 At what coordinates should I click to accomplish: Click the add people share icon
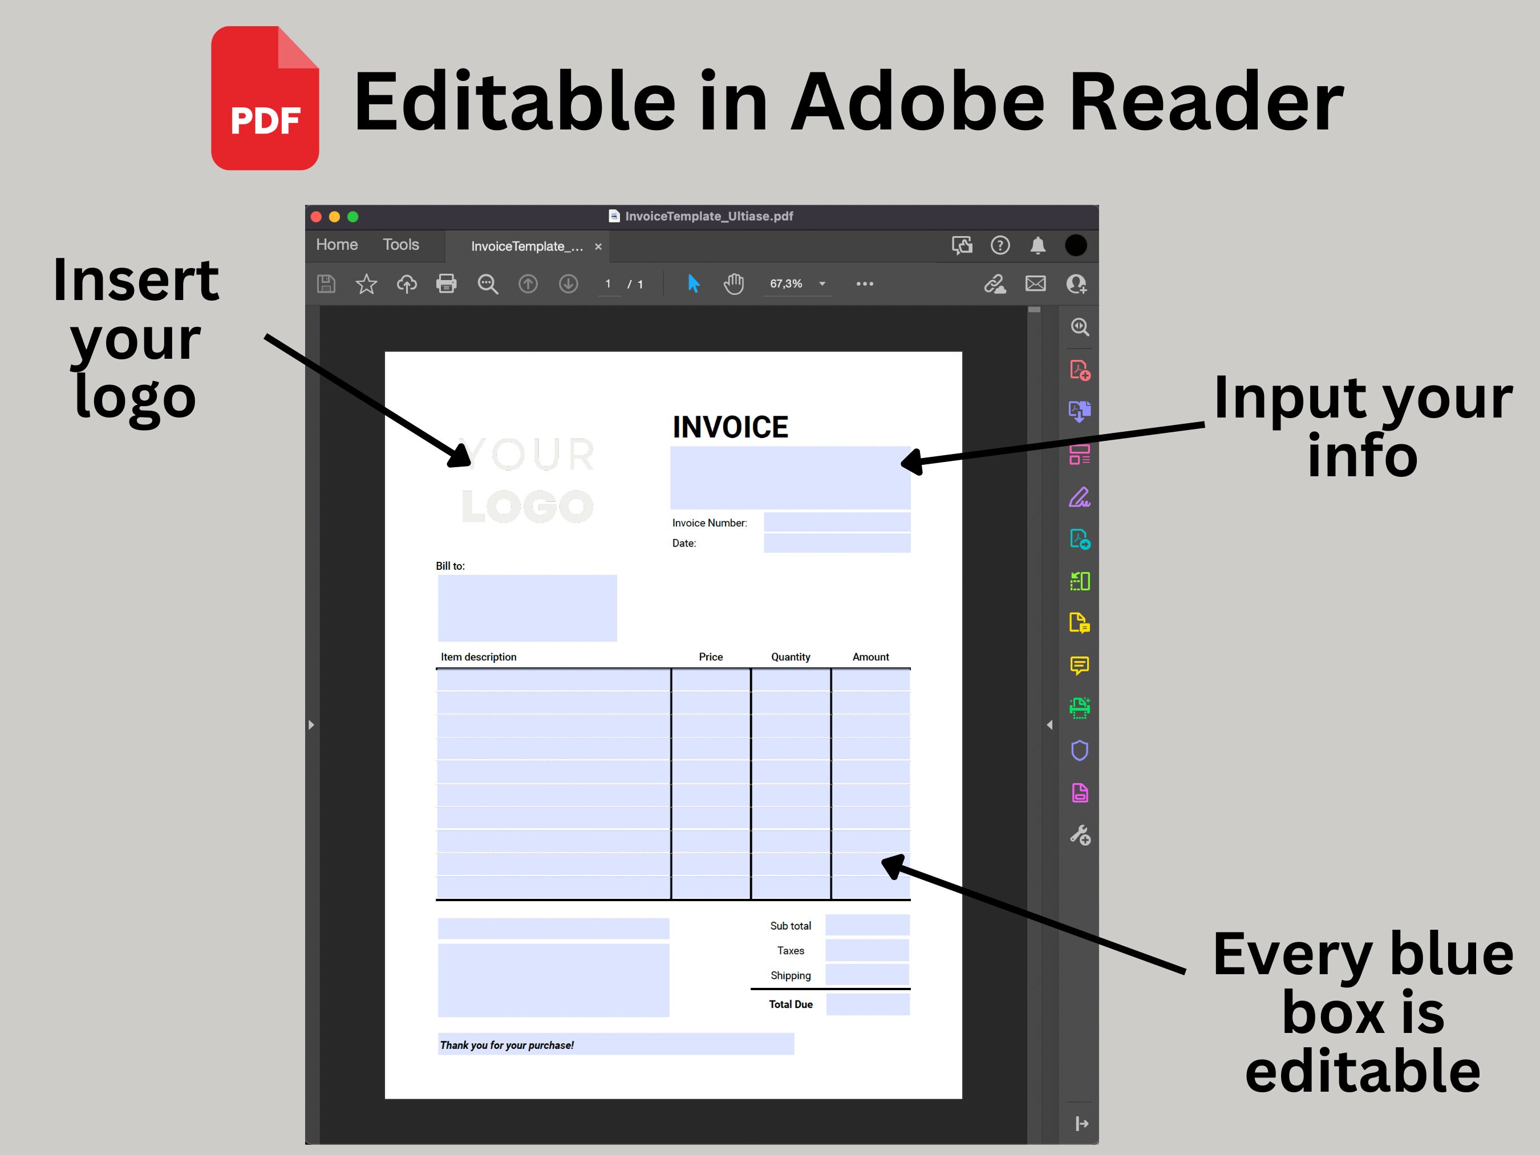pyautogui.click(x=1076, y=284)
